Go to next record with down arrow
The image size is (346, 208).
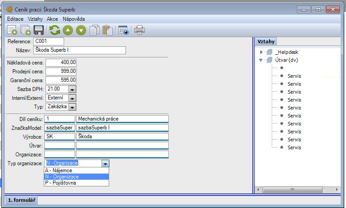pos(81,30)
